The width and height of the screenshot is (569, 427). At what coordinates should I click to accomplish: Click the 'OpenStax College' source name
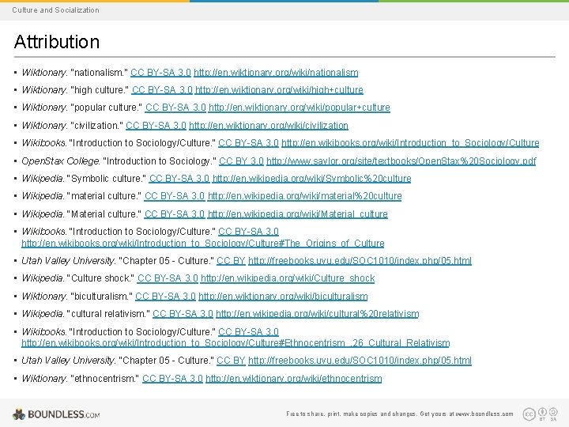coord(61,161)
